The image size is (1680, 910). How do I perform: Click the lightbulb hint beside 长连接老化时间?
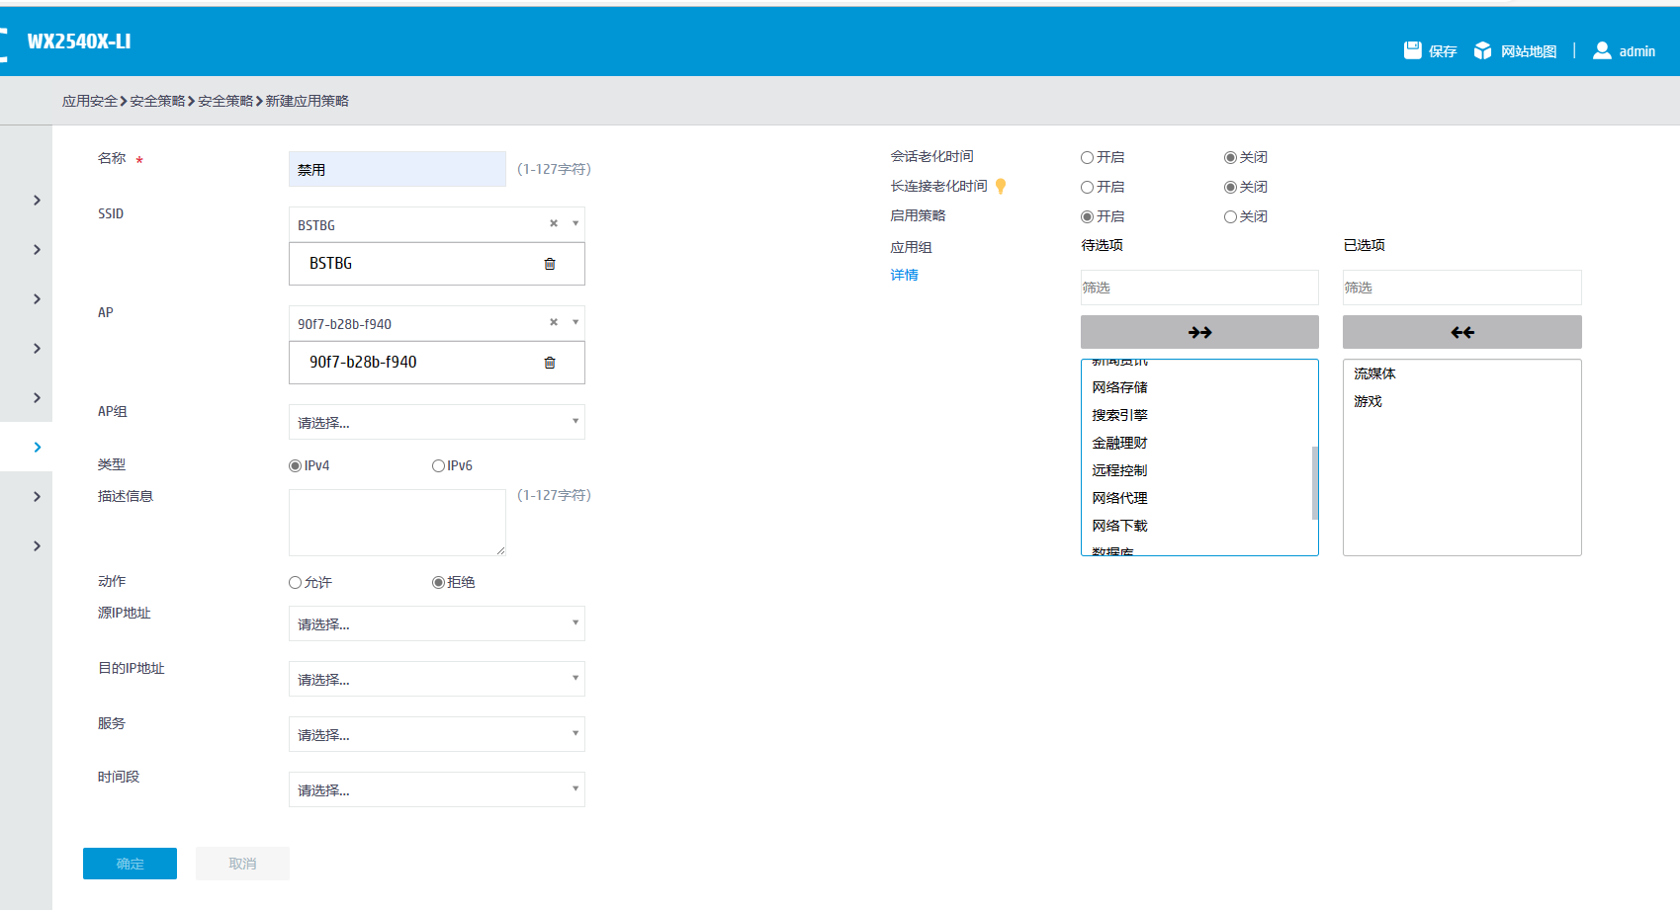click(x=1001, y=186)
